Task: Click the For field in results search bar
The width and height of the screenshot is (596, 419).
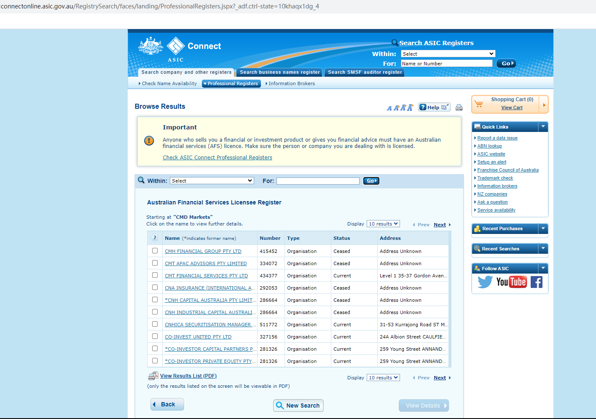Action: [x=318, y=181]
